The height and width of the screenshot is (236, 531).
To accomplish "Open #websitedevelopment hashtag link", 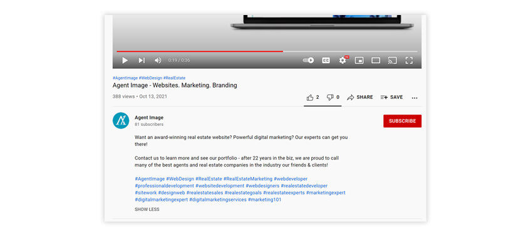I will (x=220, y=186).
